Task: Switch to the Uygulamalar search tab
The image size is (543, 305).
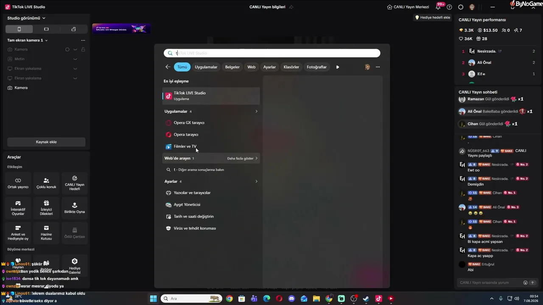Action: pos(206,67)
